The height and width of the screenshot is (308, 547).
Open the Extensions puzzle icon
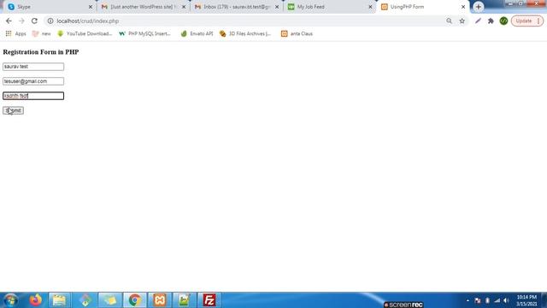tap(491, 21)
